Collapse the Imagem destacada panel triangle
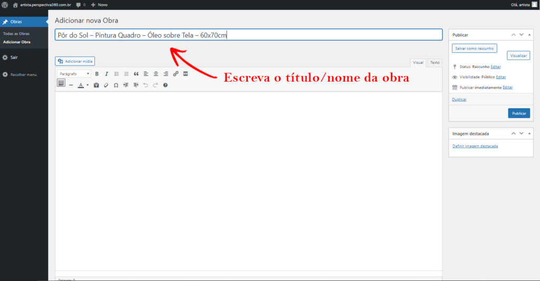The width and height of the screenshot is (540, 281). pos(529,133)
